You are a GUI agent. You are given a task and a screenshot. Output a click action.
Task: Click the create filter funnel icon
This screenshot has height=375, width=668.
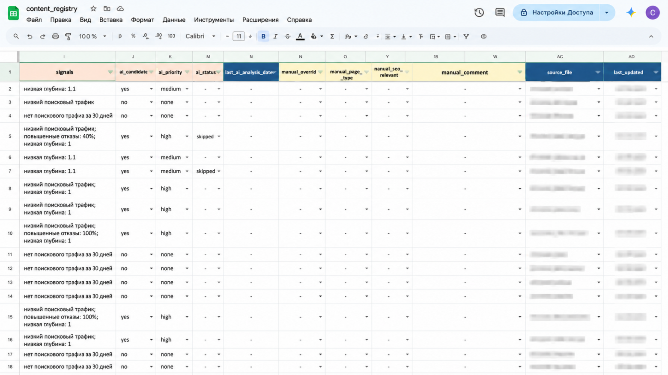(466, 37)
